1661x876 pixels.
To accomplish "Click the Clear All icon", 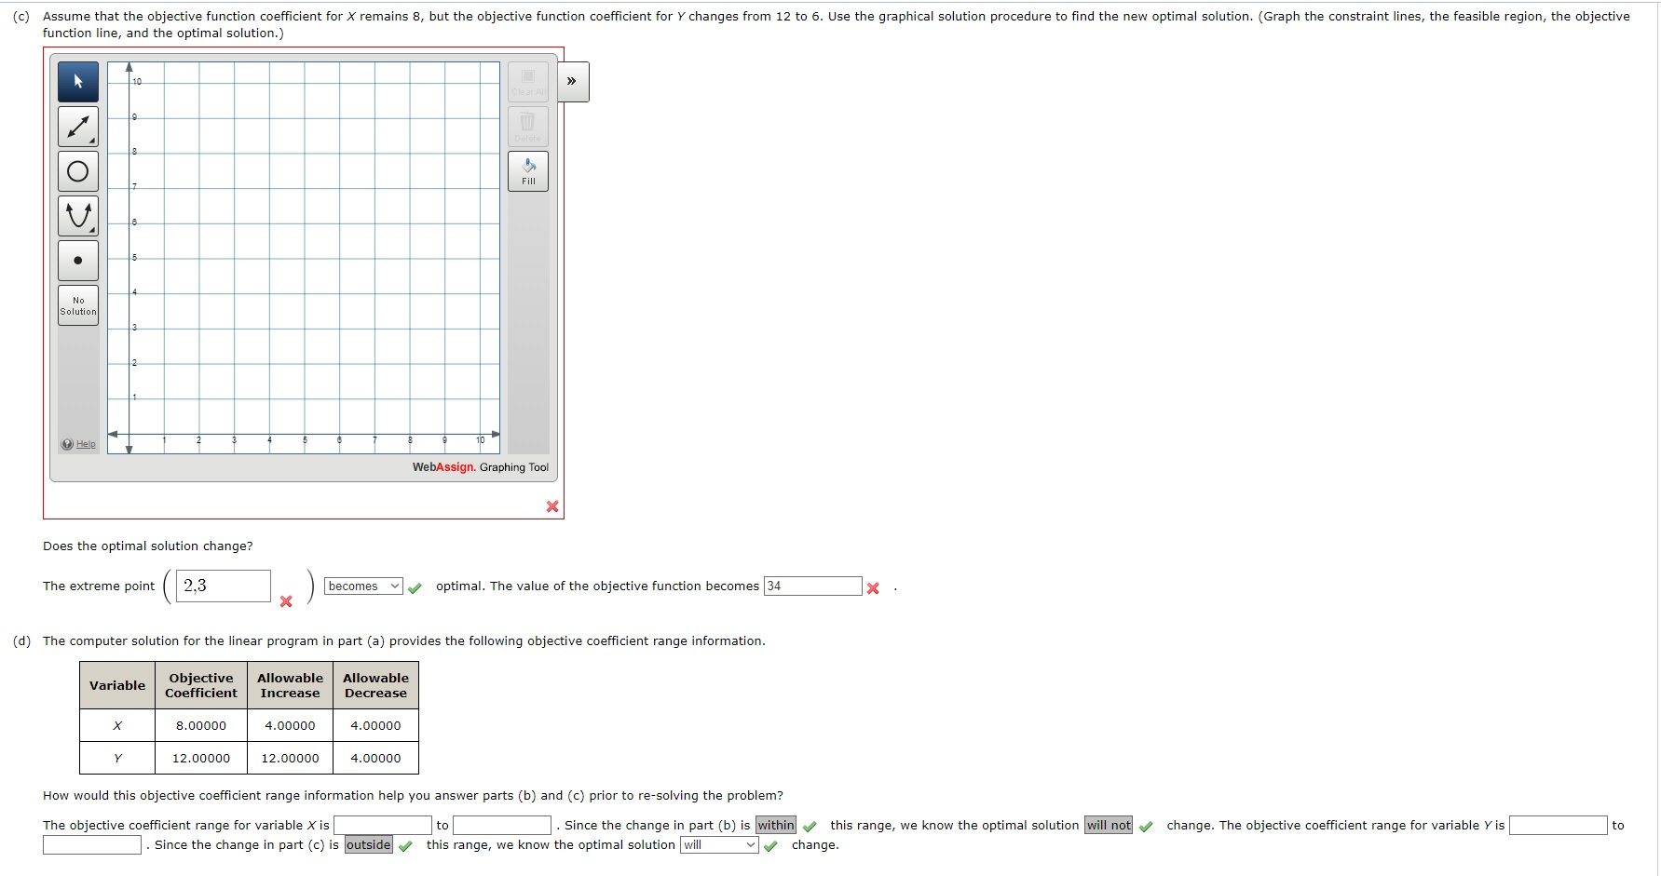I will (527, 81).
